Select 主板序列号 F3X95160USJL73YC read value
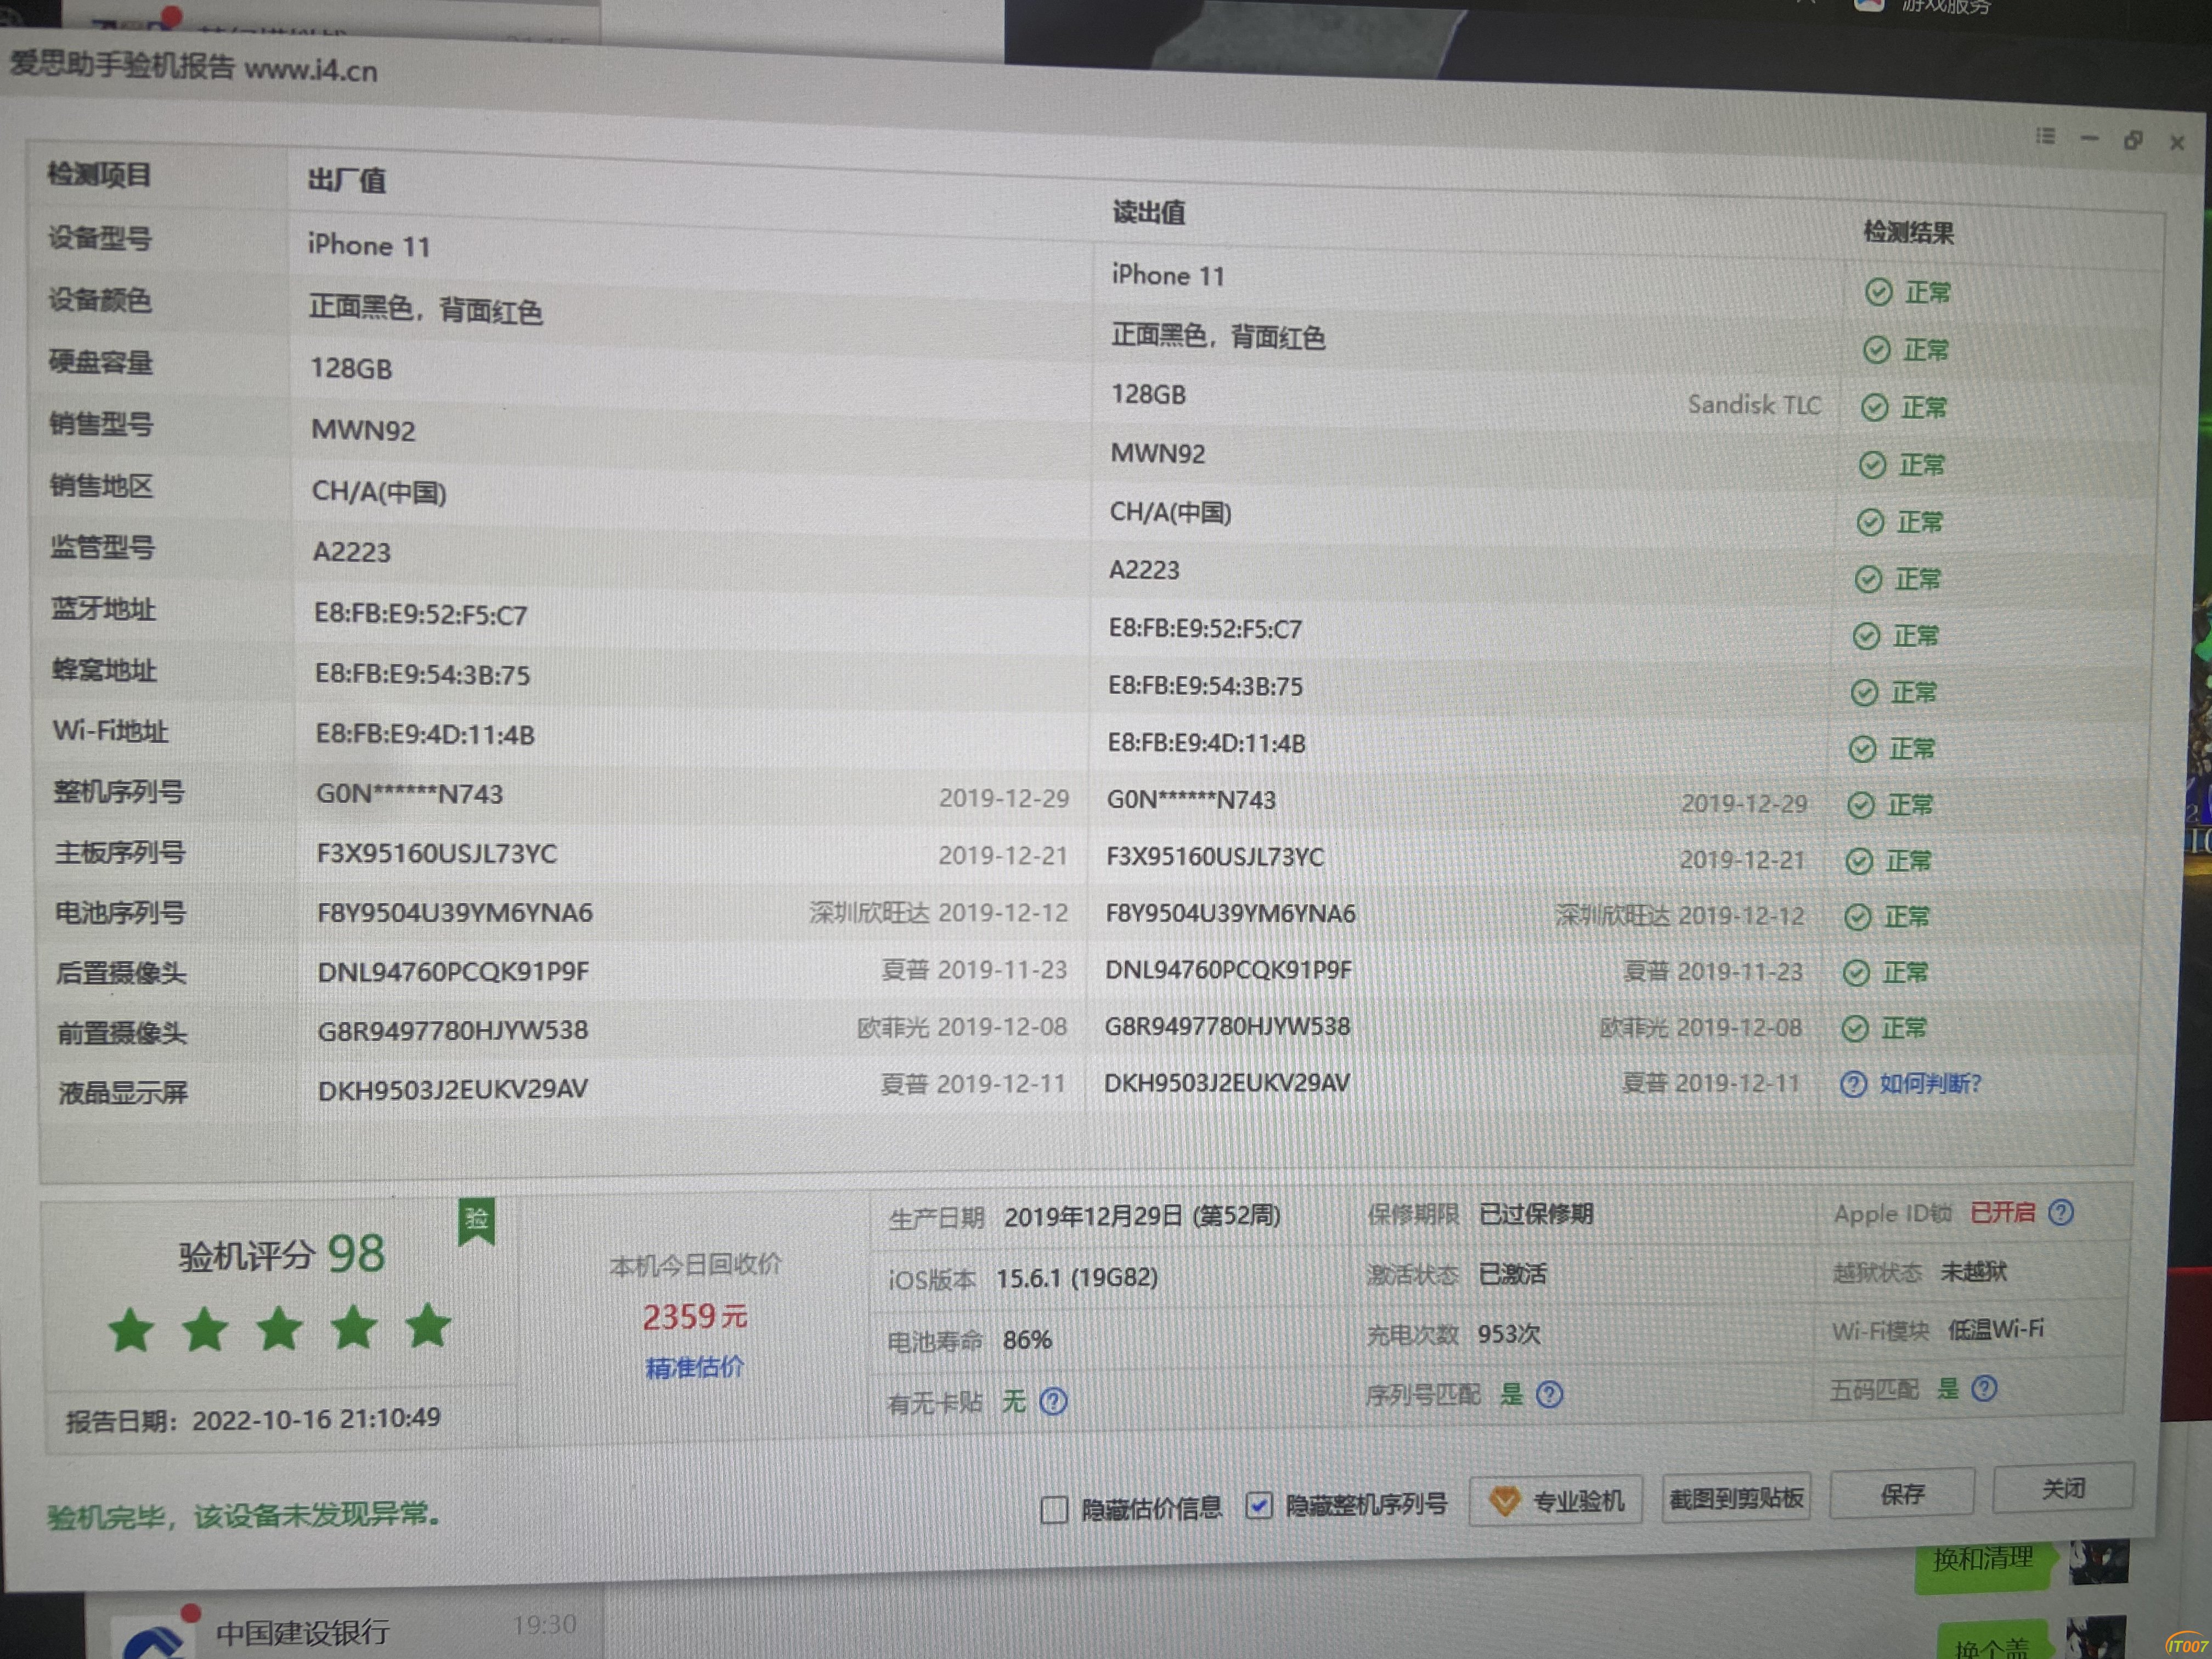 1215,857
